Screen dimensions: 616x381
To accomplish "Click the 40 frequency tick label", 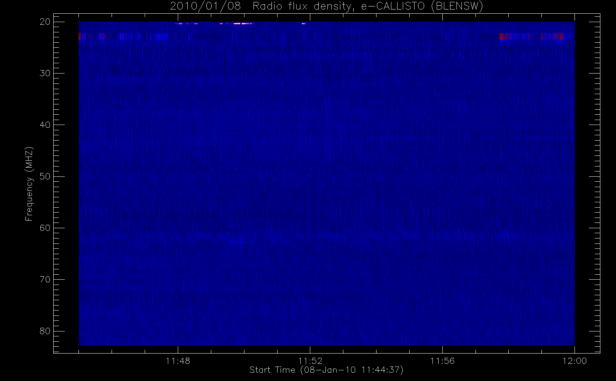I will tap(45, 125).
